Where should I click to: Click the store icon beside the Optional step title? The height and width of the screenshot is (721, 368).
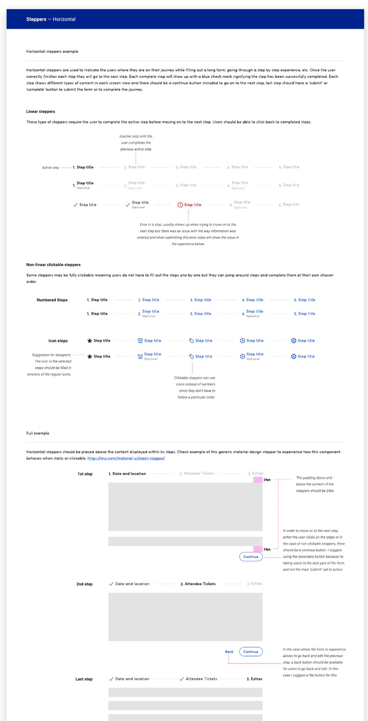click(x=140, y=356)
